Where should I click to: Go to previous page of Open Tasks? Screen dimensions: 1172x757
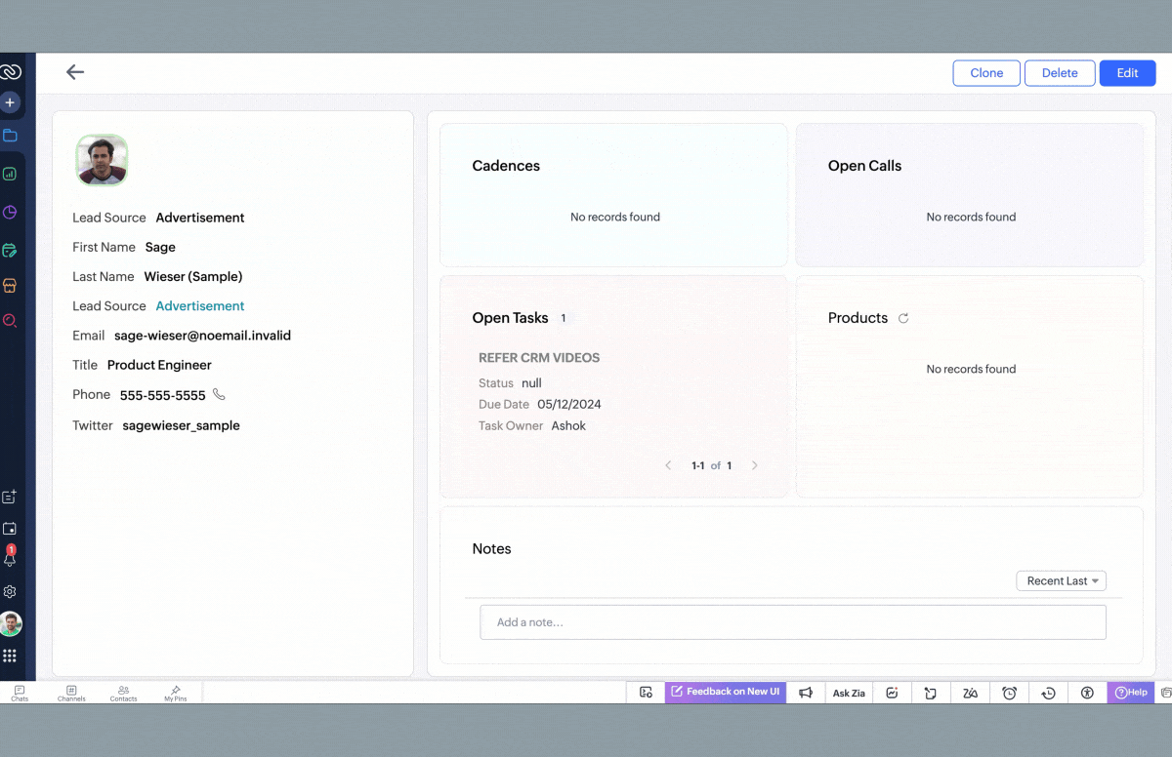668,465
